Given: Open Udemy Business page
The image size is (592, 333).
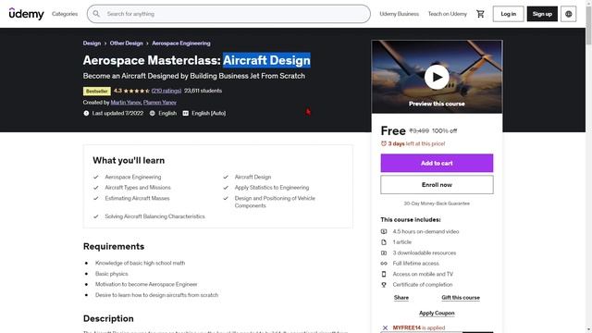Looking at the screenshot, I should 399,14.
